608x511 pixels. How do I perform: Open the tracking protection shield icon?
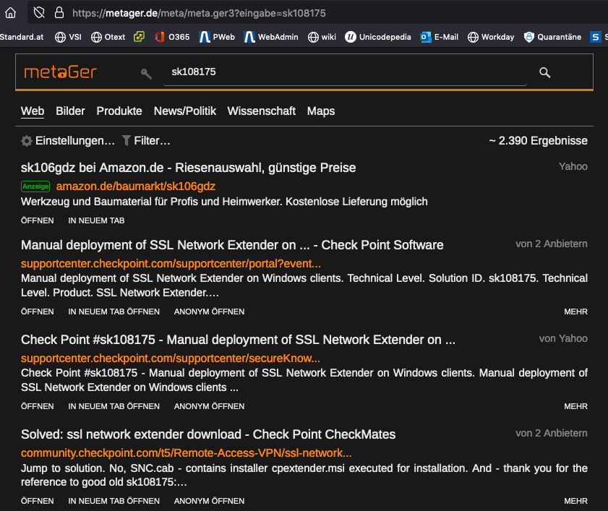tap(39, 13)
